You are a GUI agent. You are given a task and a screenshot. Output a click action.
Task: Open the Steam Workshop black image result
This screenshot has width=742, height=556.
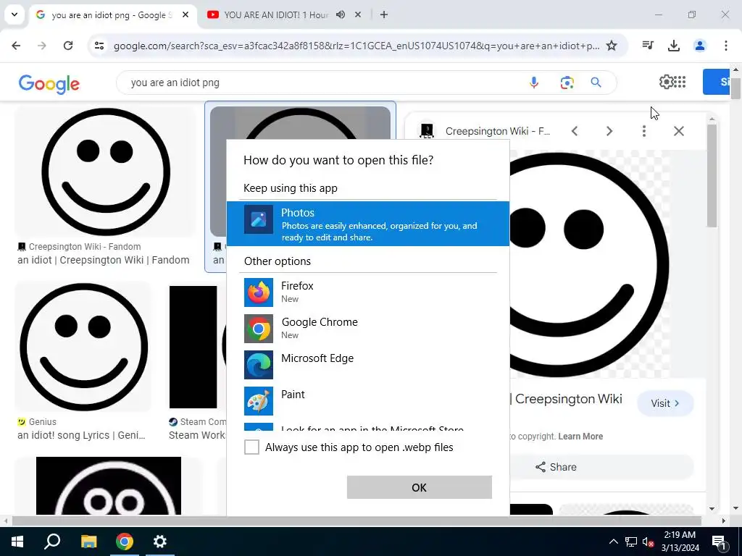193,347
